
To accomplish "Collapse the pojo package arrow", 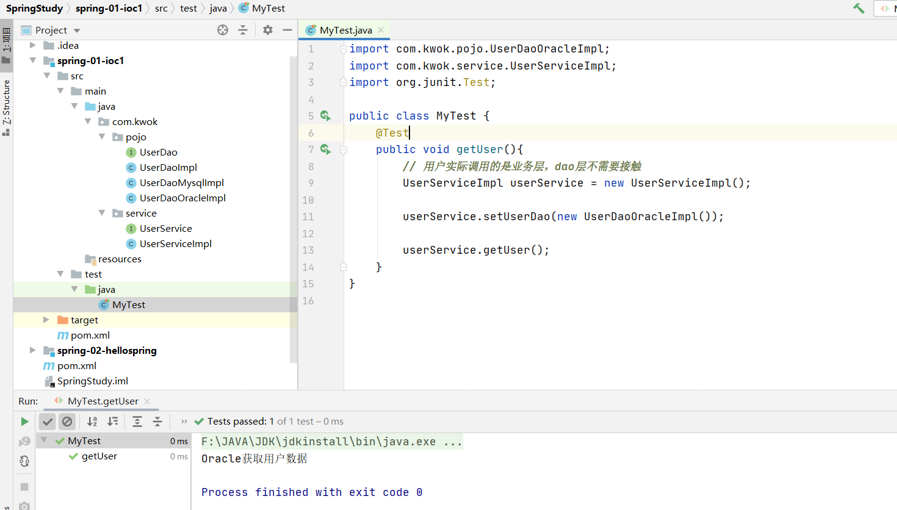I will [x=102, y=137].
